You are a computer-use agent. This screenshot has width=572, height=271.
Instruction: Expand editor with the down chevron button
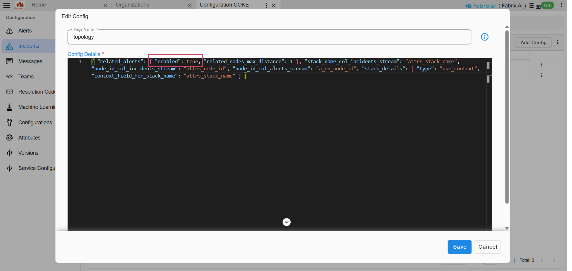click(x=286, y=222)
